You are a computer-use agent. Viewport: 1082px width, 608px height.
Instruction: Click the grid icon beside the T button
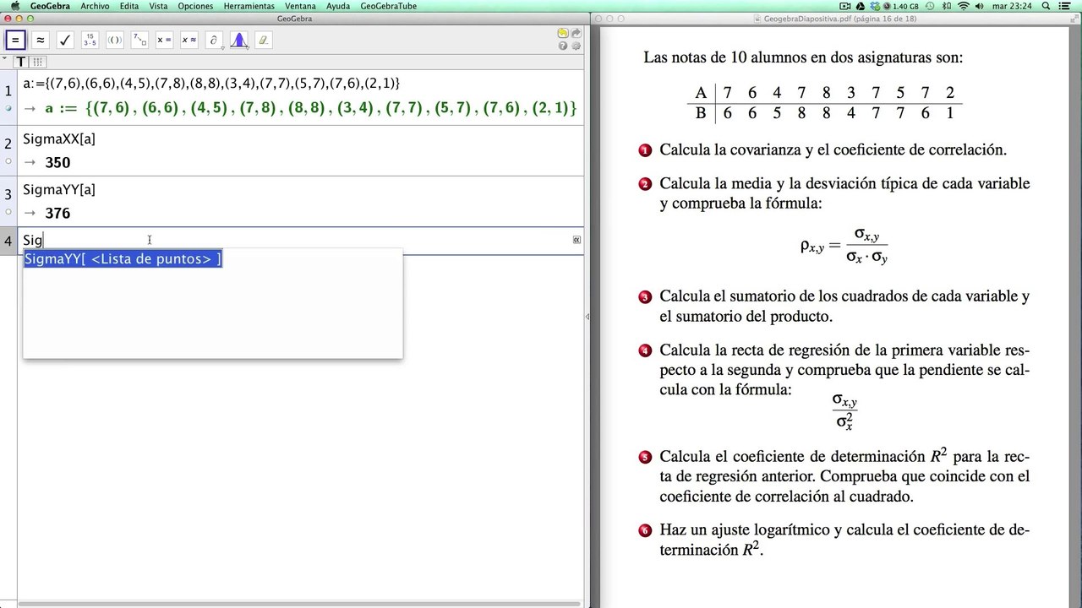38,62
